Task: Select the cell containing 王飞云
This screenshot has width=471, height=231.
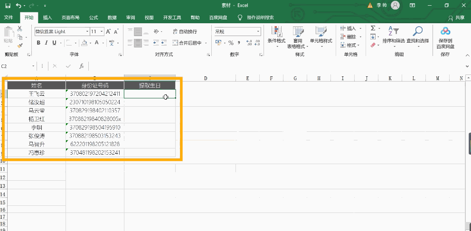Action: (37, 93)
